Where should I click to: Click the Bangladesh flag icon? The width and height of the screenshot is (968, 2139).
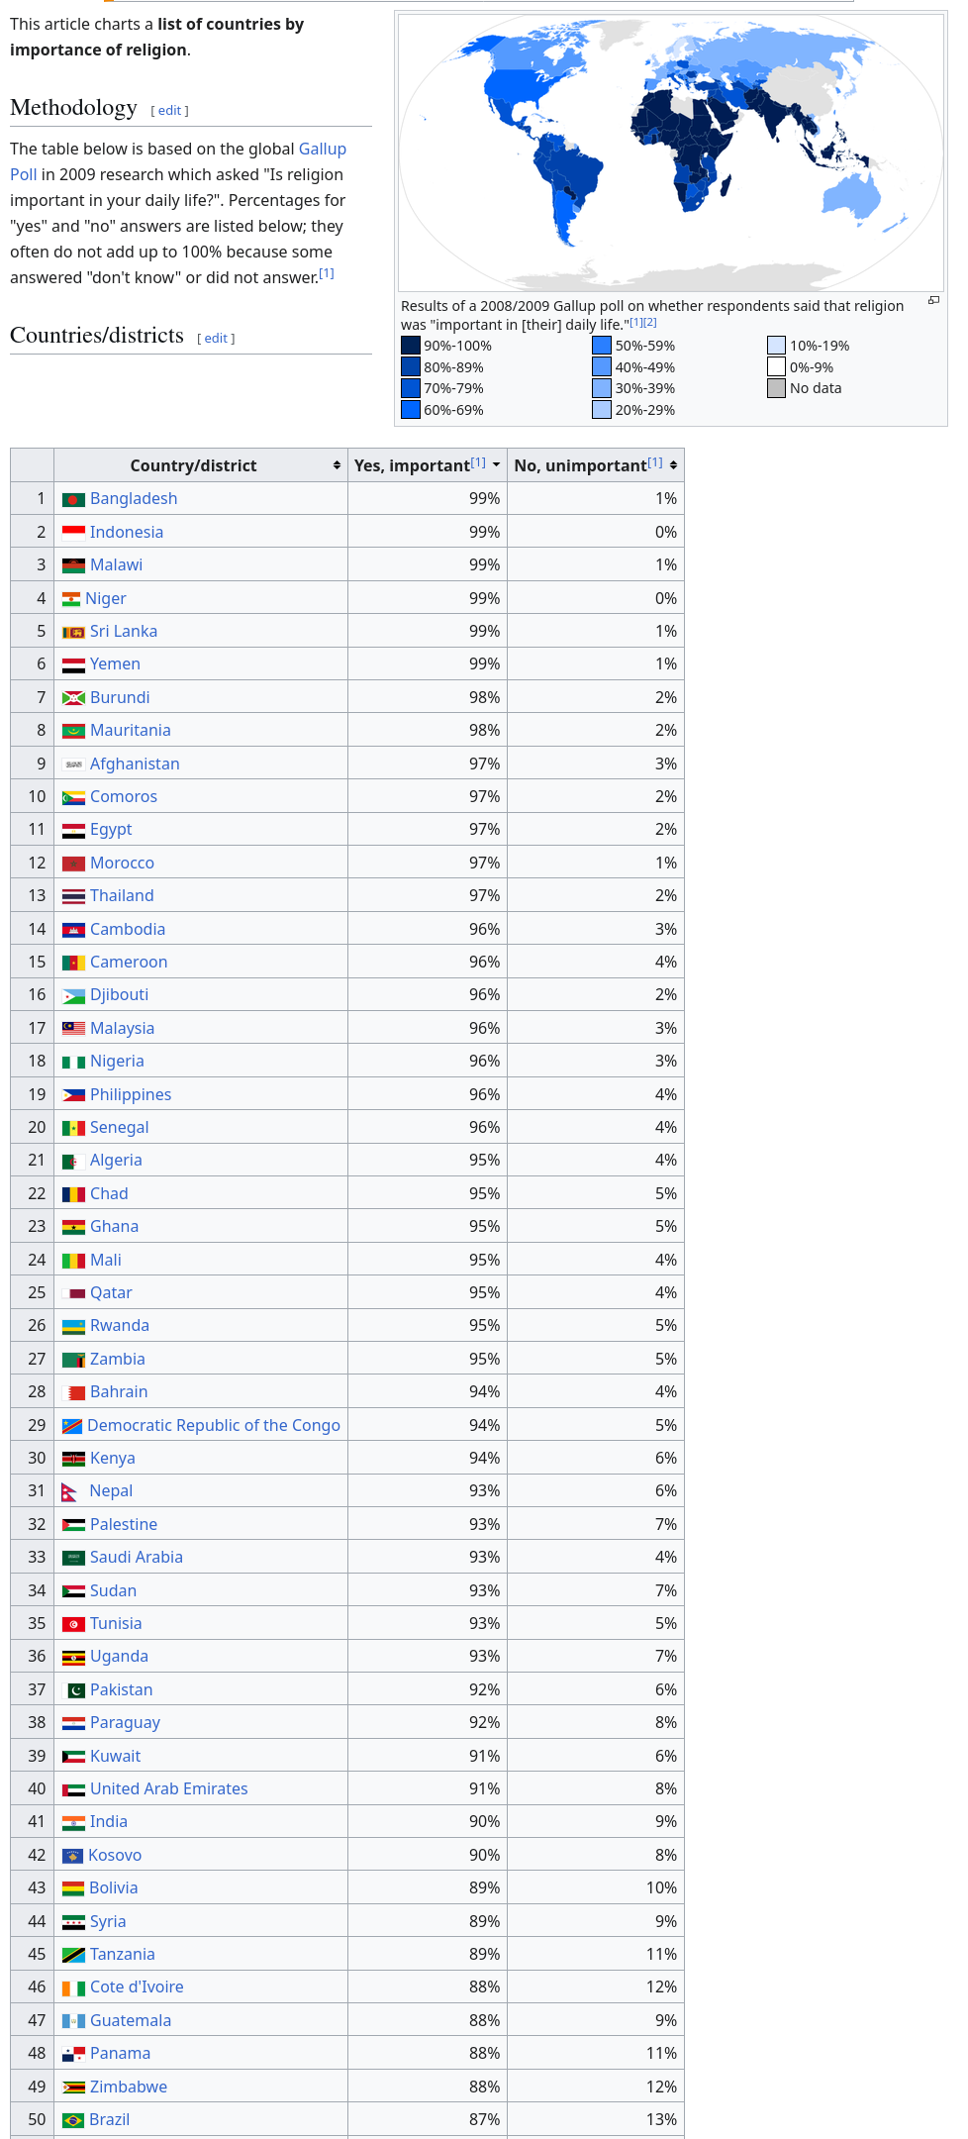coord(73,500)
